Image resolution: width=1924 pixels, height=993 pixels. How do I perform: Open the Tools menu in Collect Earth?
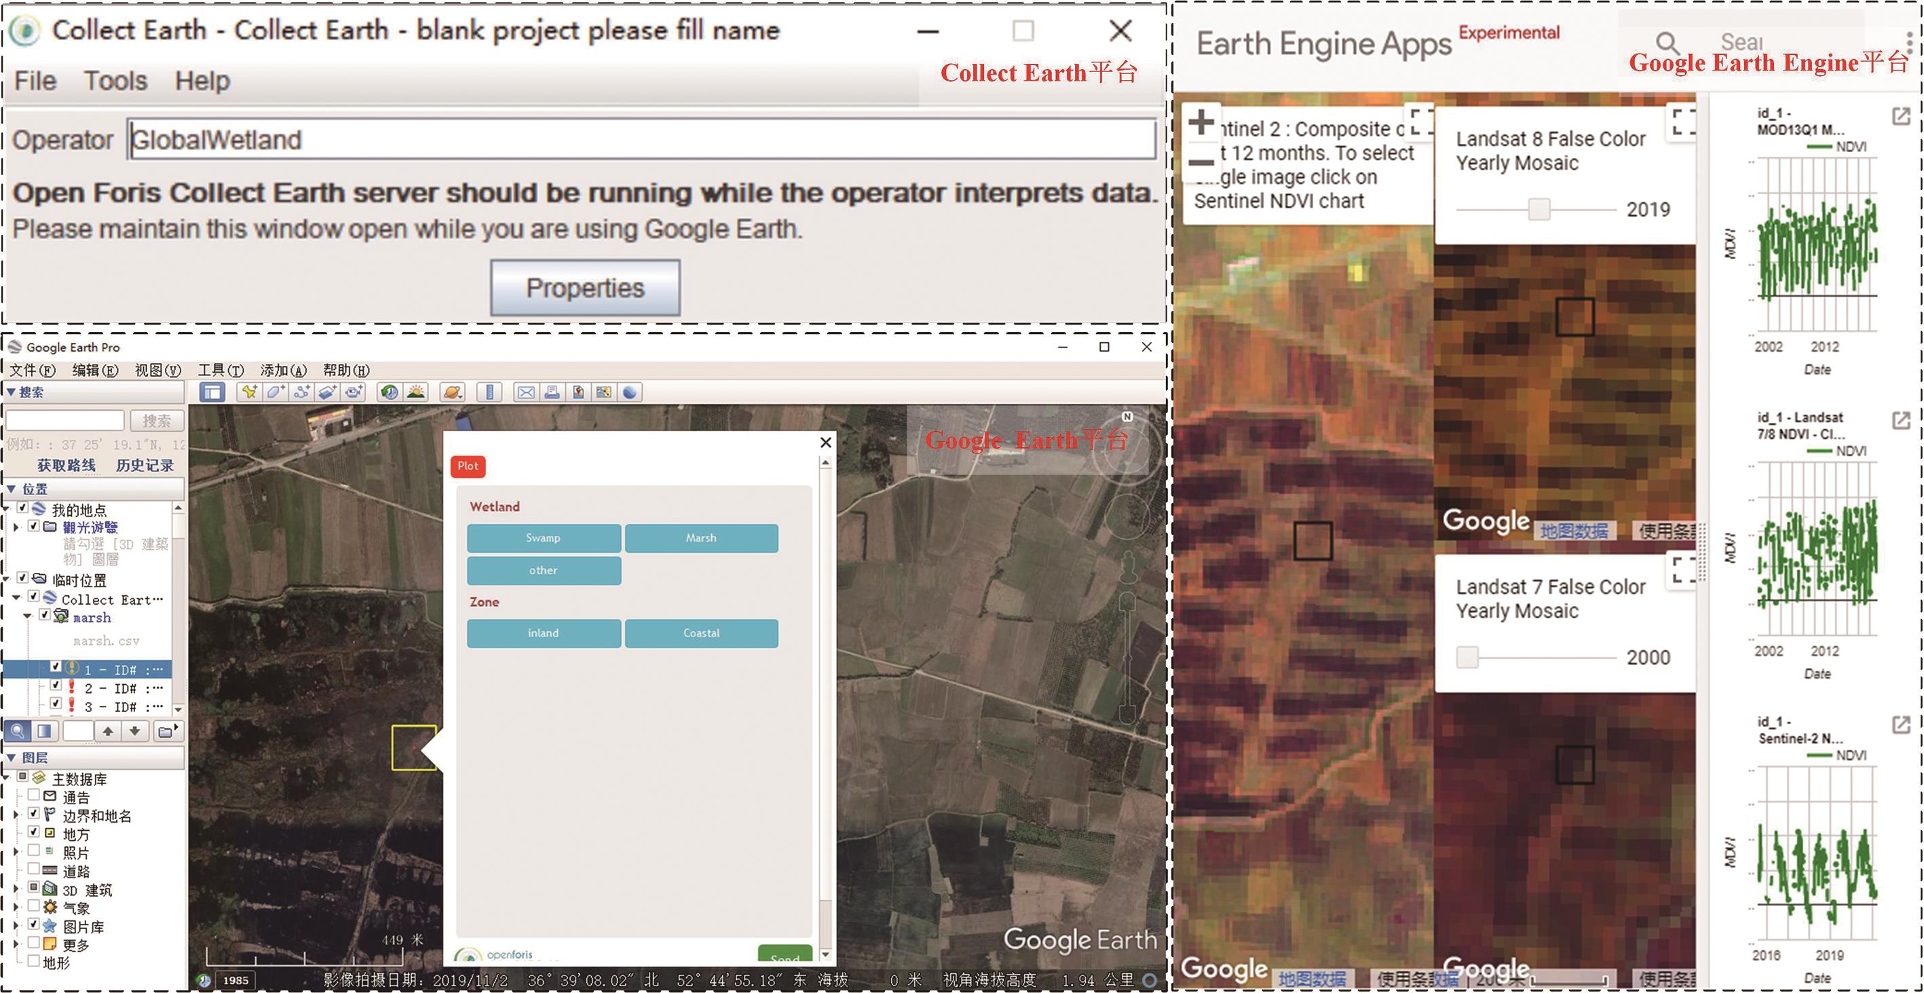115,81
